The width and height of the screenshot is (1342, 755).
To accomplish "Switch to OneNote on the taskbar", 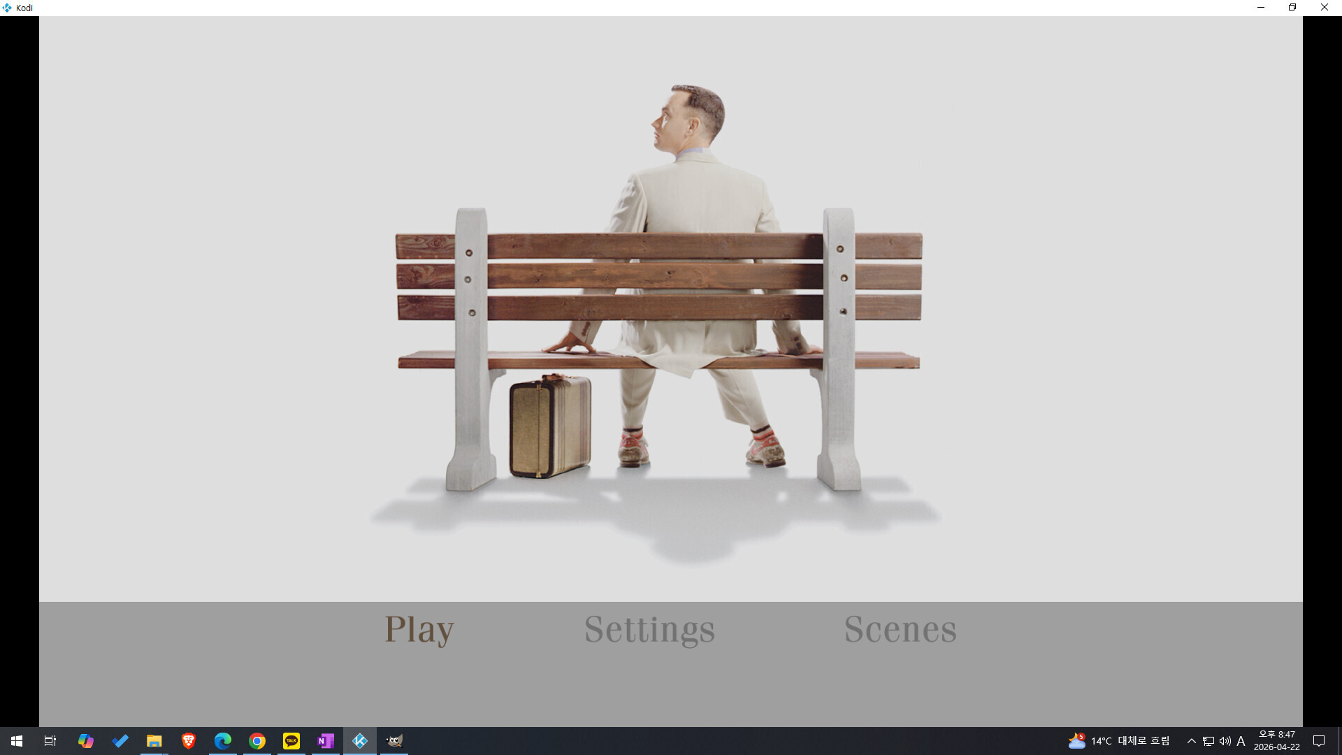I will coord(326,741).
